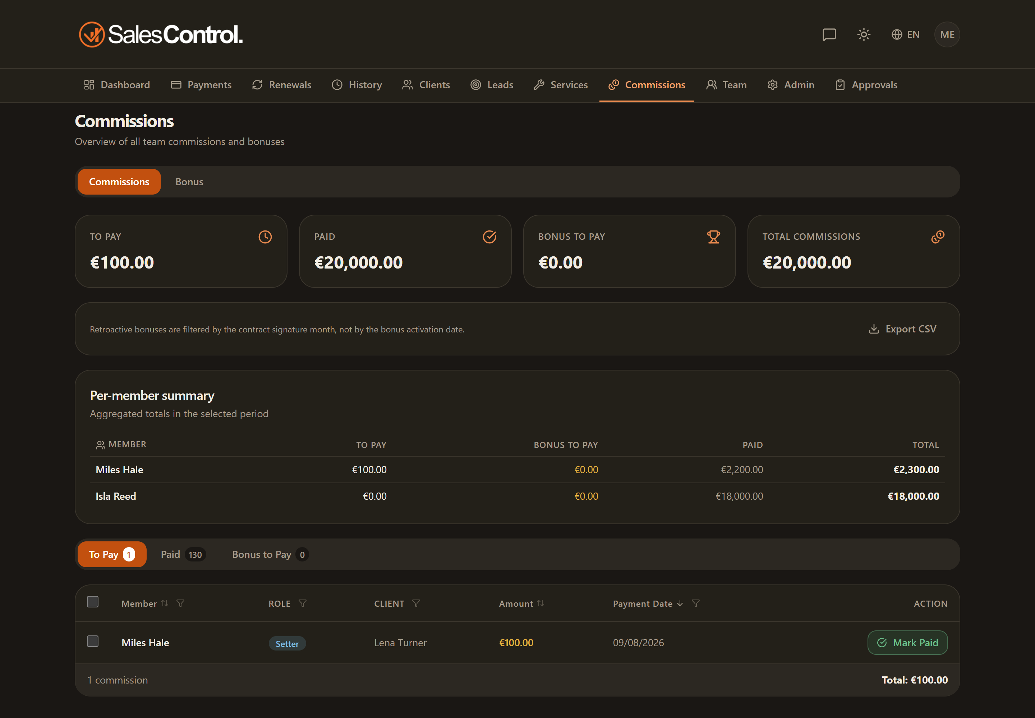The width and height of the screenshot is (1035, 718).
Task: Open the ROLE column filter
Action: 303,603
